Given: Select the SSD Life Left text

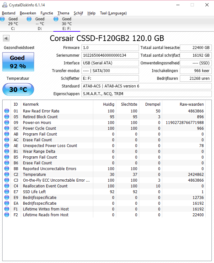Looking at the screenshot, I should (x=34, y=192).
